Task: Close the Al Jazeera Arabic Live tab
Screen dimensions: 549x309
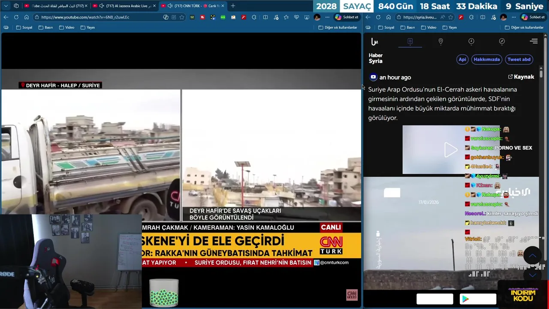Action: (x=154, y=6)
